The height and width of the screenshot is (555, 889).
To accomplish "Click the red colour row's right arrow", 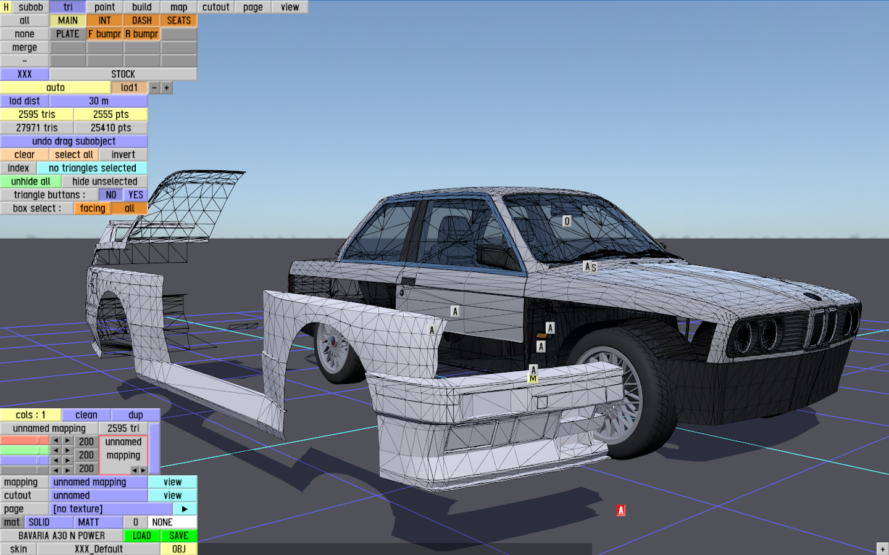I will click(x=68, y=440).
